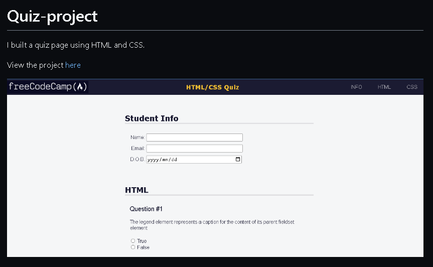Click the yellow HTML/CSS Quiz title
The width and height of the screenshot is (433, 267).
(x=213, y=87)
